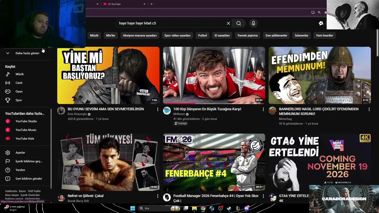Start voice search with the microphone icon
Viewport: 379px width, 213px height.
(x=253, y=23)
